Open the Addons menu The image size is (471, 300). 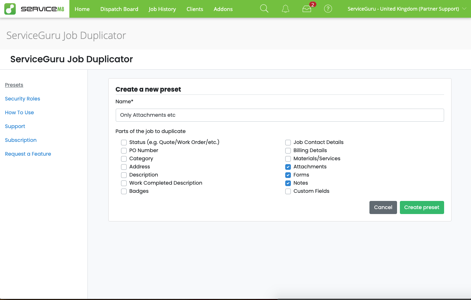[x=223, y=9]
